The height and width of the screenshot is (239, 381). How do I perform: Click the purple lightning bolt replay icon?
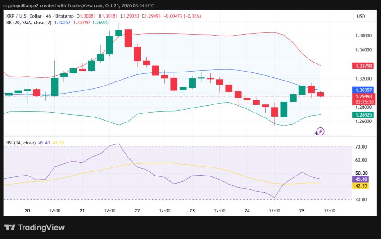click(320, 131)
